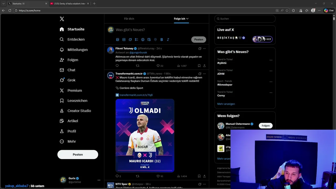Click the X logo in sidebar
Screen dimensions: 336x189
pos(62,19)
